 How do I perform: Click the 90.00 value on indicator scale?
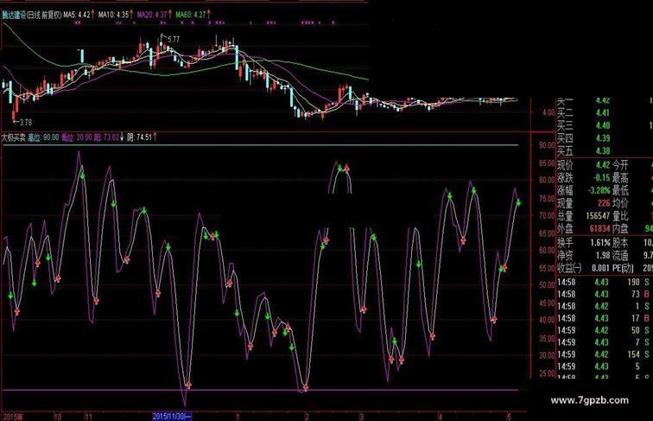[547, 145]
